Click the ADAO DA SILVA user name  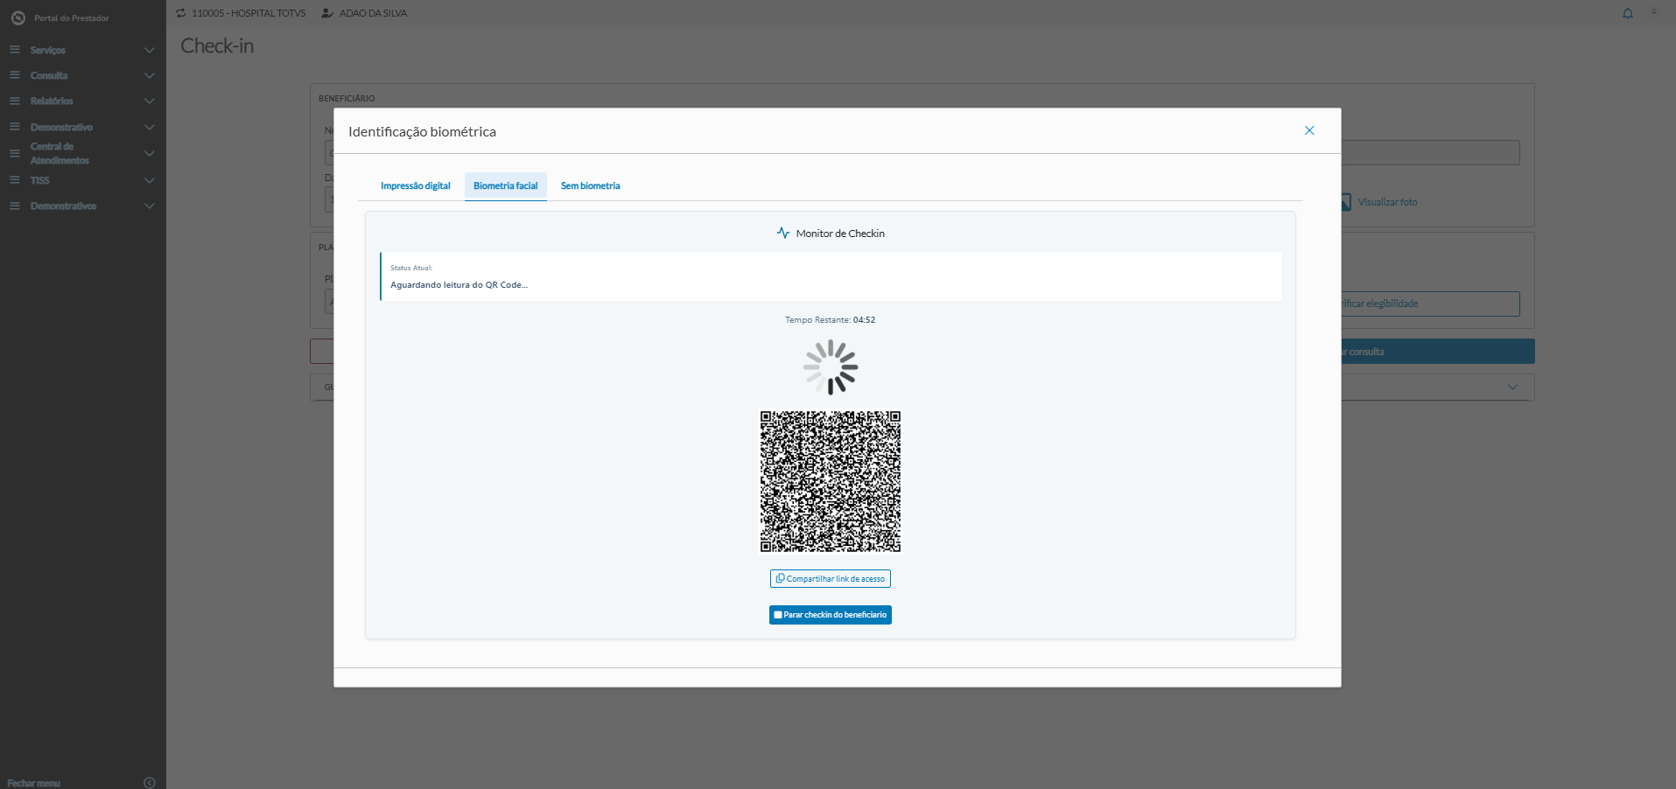(374, 13)
